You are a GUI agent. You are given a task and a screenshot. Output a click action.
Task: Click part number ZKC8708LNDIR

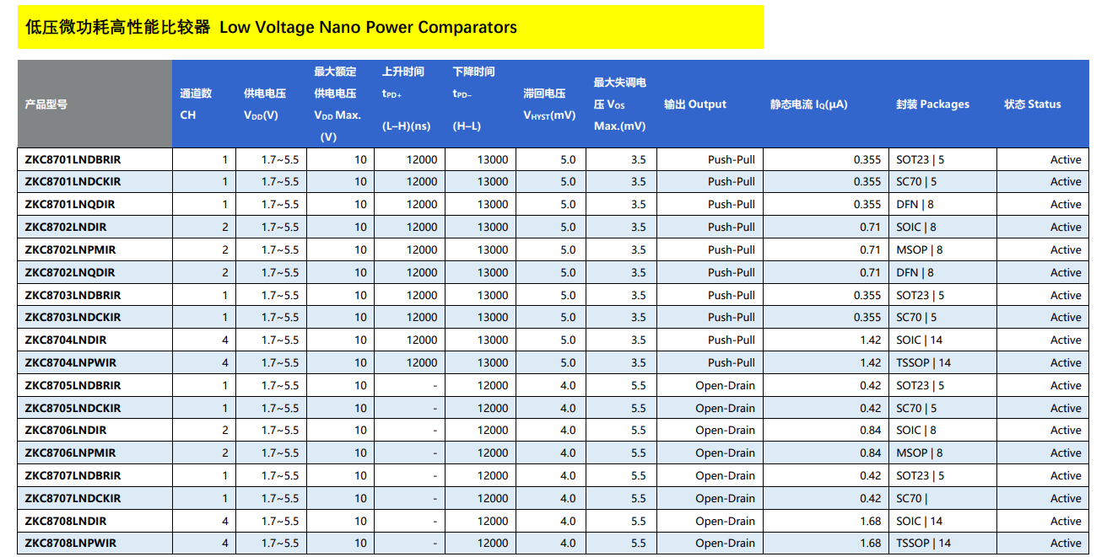click(x=66, y=522)
